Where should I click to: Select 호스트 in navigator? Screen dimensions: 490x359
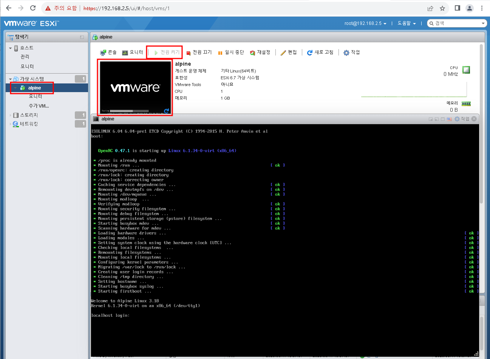point(26,48)
